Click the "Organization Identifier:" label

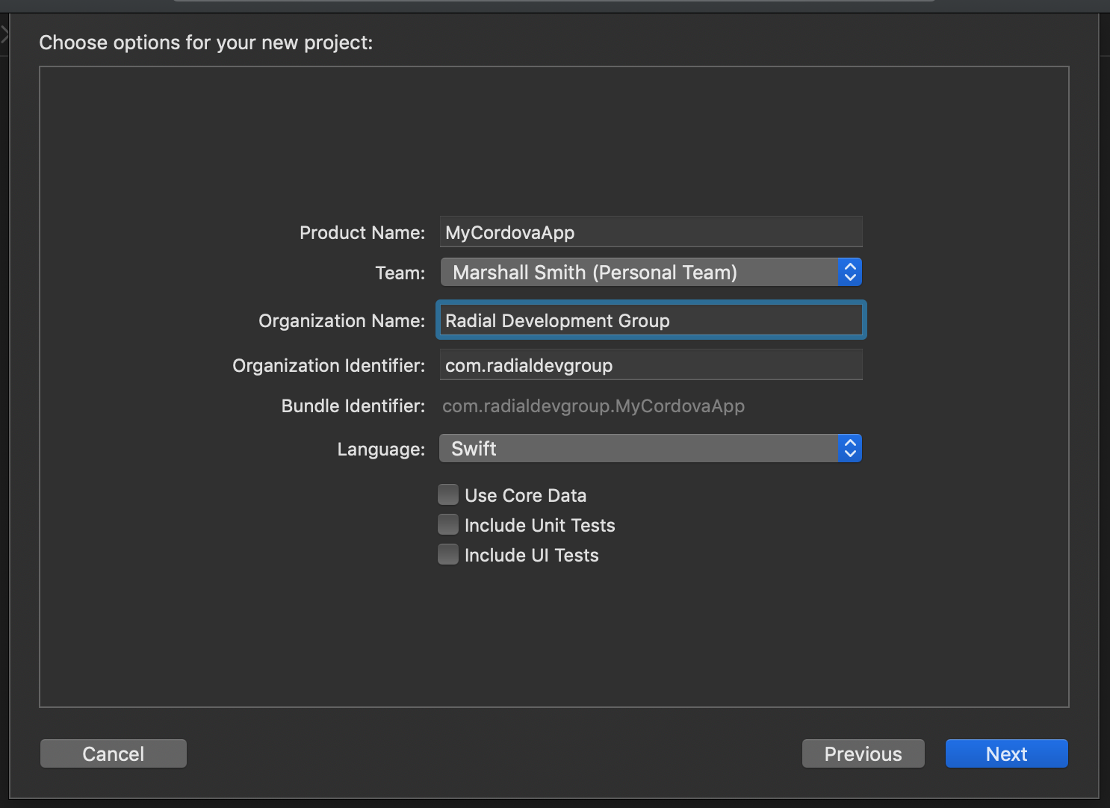pos(328,366)
